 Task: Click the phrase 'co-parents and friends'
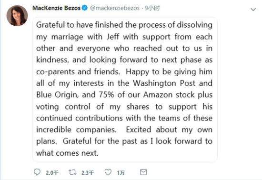(78, 72)
